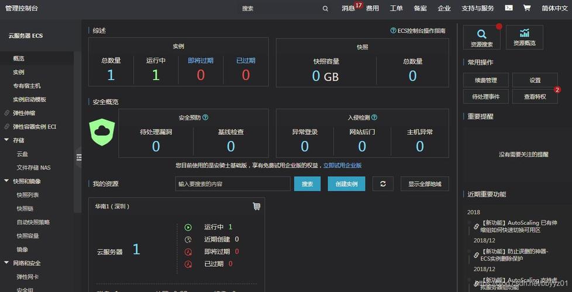Click the help icon beside 入侵检测

[374, 117]
